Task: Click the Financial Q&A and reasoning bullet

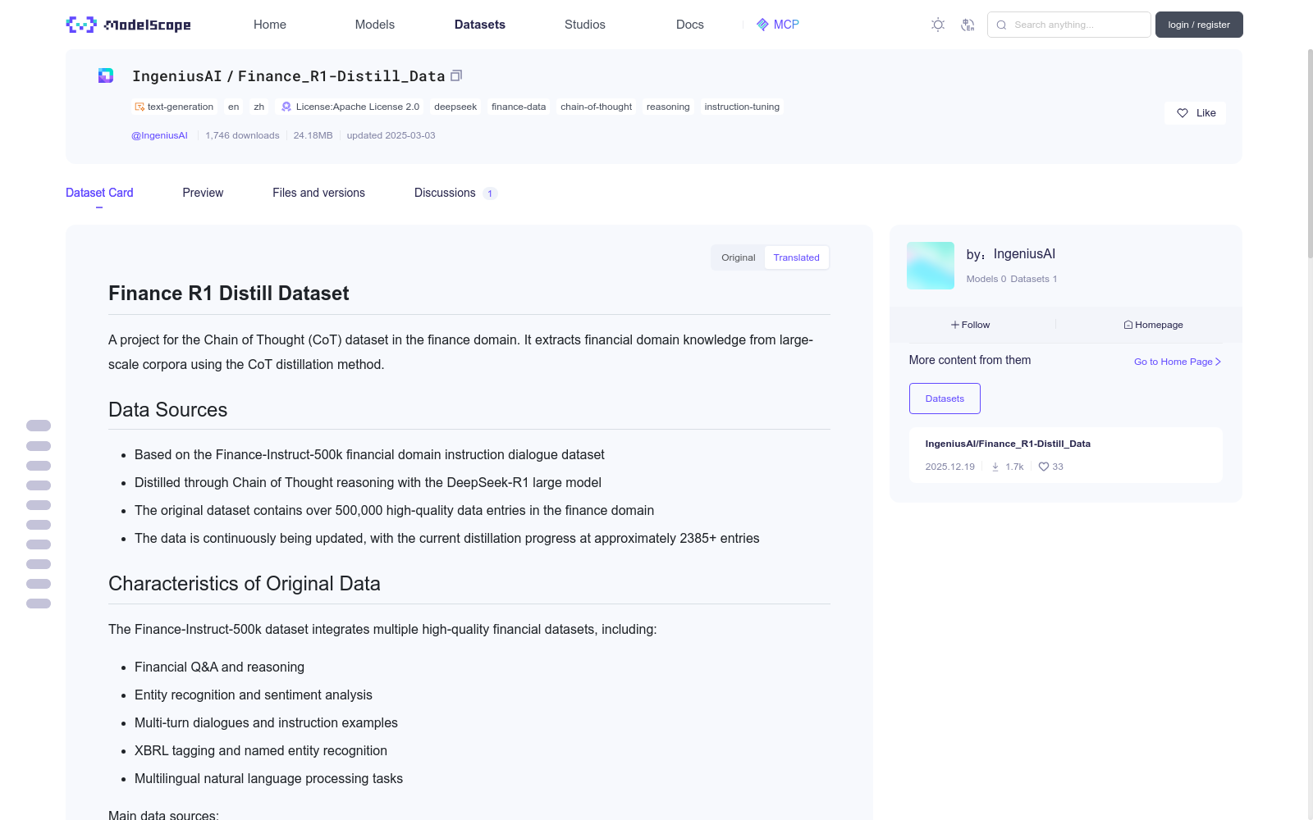Action: 219,667
